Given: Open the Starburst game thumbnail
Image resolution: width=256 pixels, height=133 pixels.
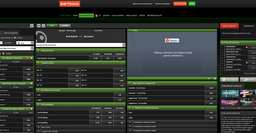Looking at the screenshot, I should click(230, 102).
